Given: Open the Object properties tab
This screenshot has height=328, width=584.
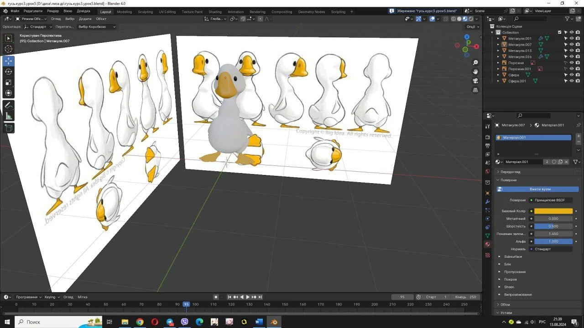Looking at the screenshot, I should (488, 193).
